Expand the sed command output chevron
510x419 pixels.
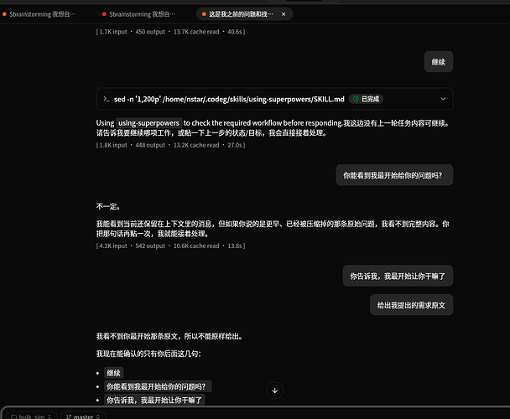[443, 99]
